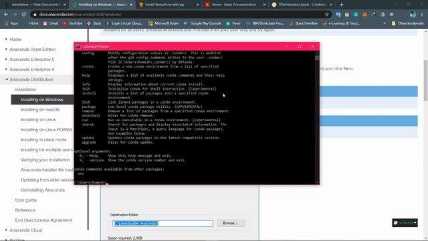Image resolution: width=428 pixels, height=241 pixels.
Task: Open the IBM Blockchain bookmark
Action: click(x=265, y=23)
